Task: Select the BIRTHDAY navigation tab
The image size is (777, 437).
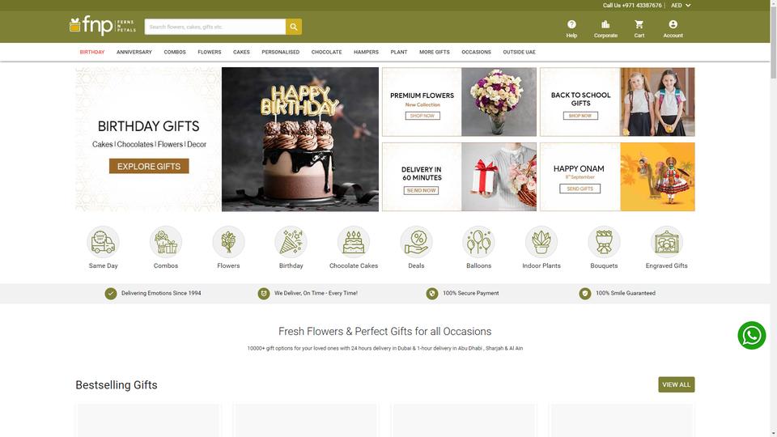Action: tap(92, 52)
